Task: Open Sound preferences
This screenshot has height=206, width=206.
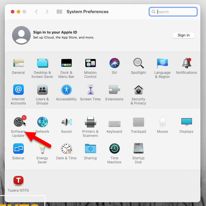Action: (67, 122)
